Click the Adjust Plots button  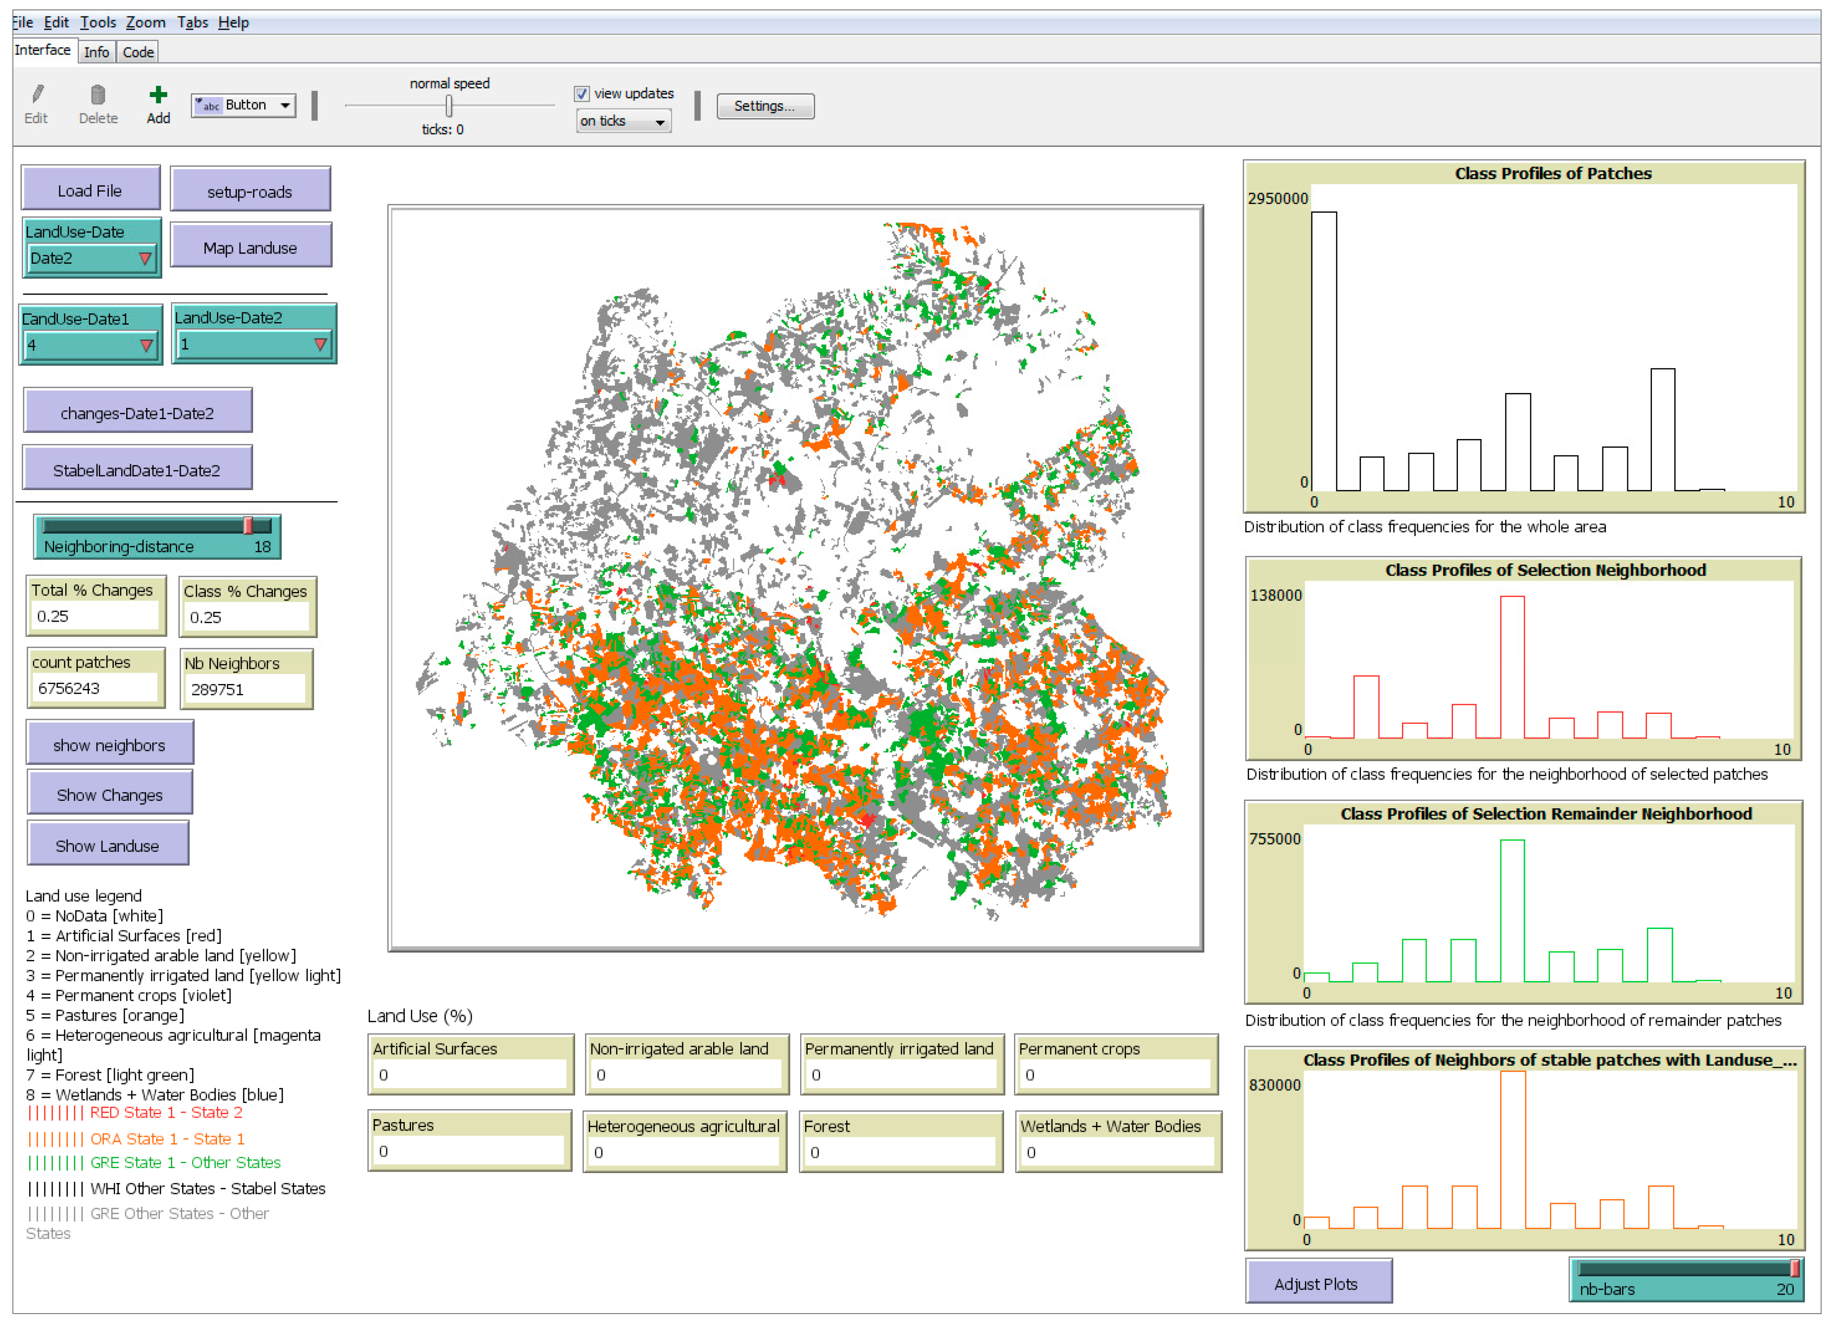(1319, 1284)
